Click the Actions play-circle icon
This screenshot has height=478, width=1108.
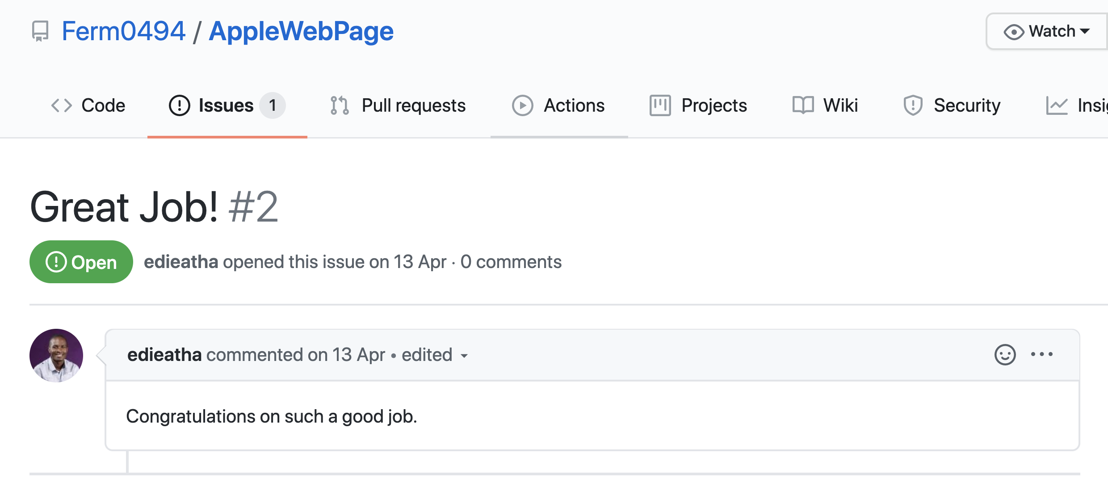click(522, 106)
